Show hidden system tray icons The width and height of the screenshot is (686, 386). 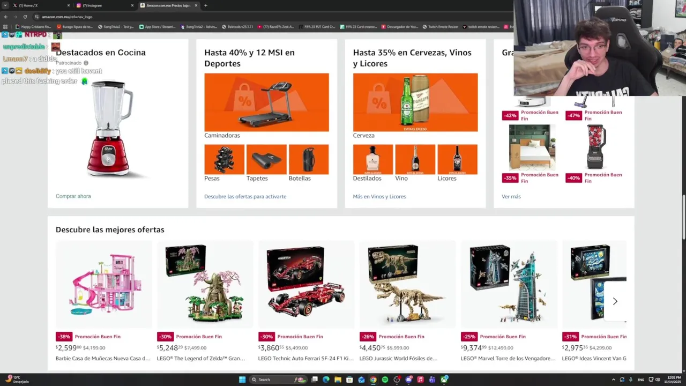614,380
